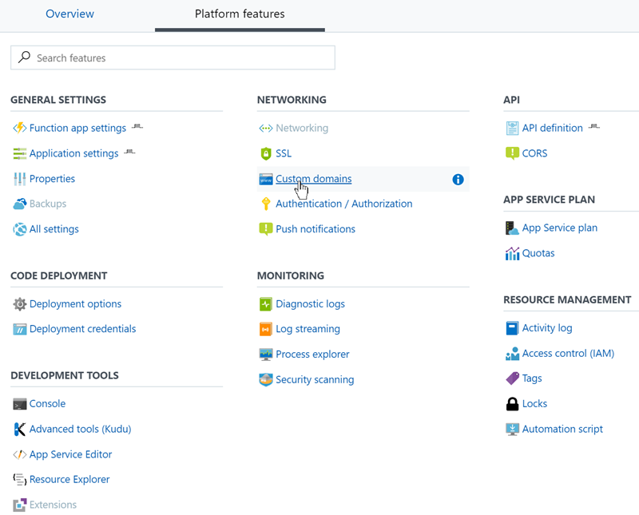This screenshot has width=639, height=515.
Task: Switch to the Overview tab
Action: (x=69, y=14)
